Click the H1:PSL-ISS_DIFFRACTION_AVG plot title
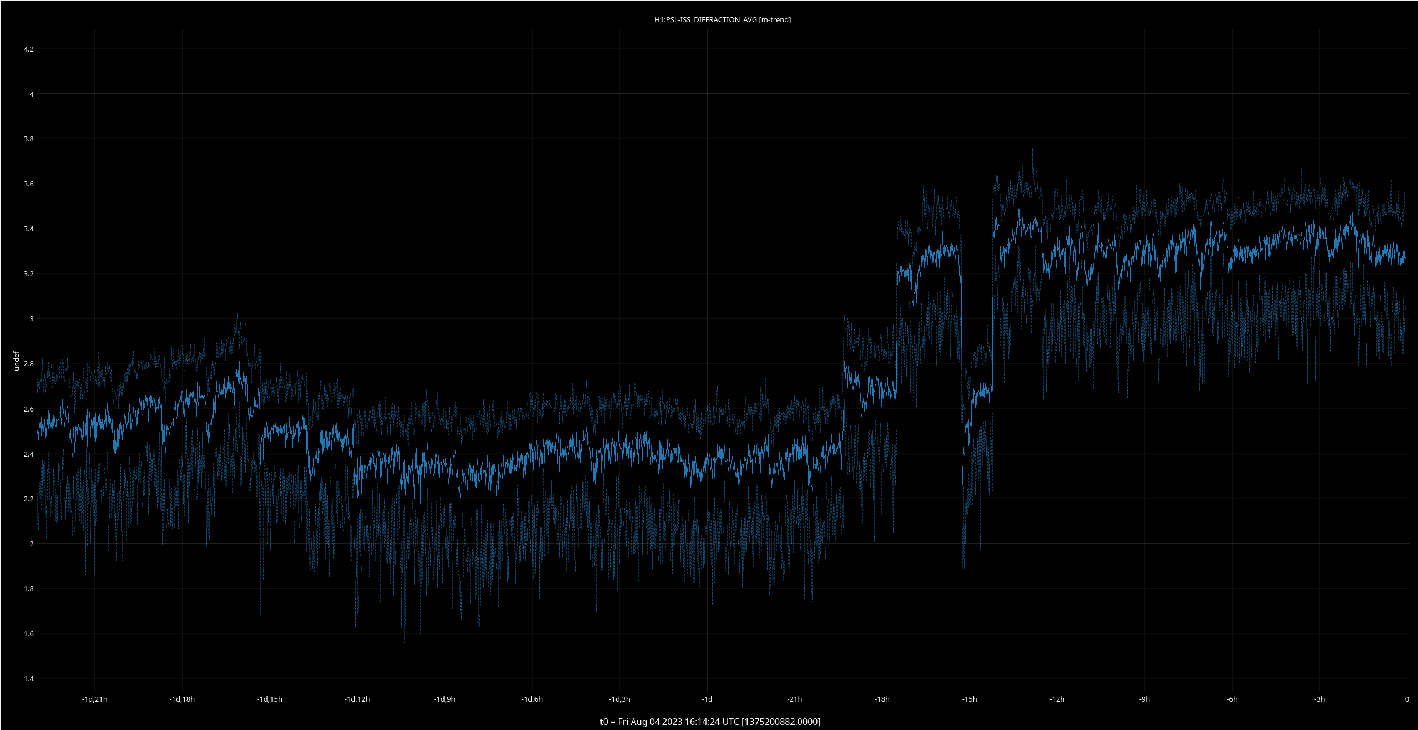 click(722, 19)
